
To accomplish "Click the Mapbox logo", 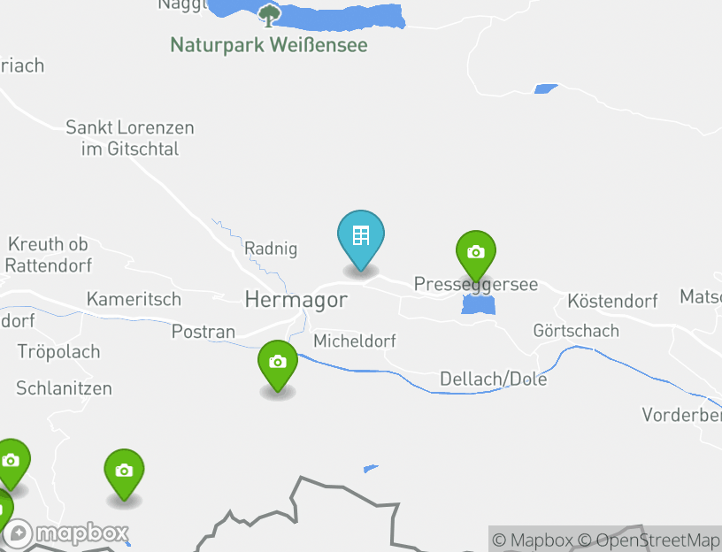I will click(65, 534).
